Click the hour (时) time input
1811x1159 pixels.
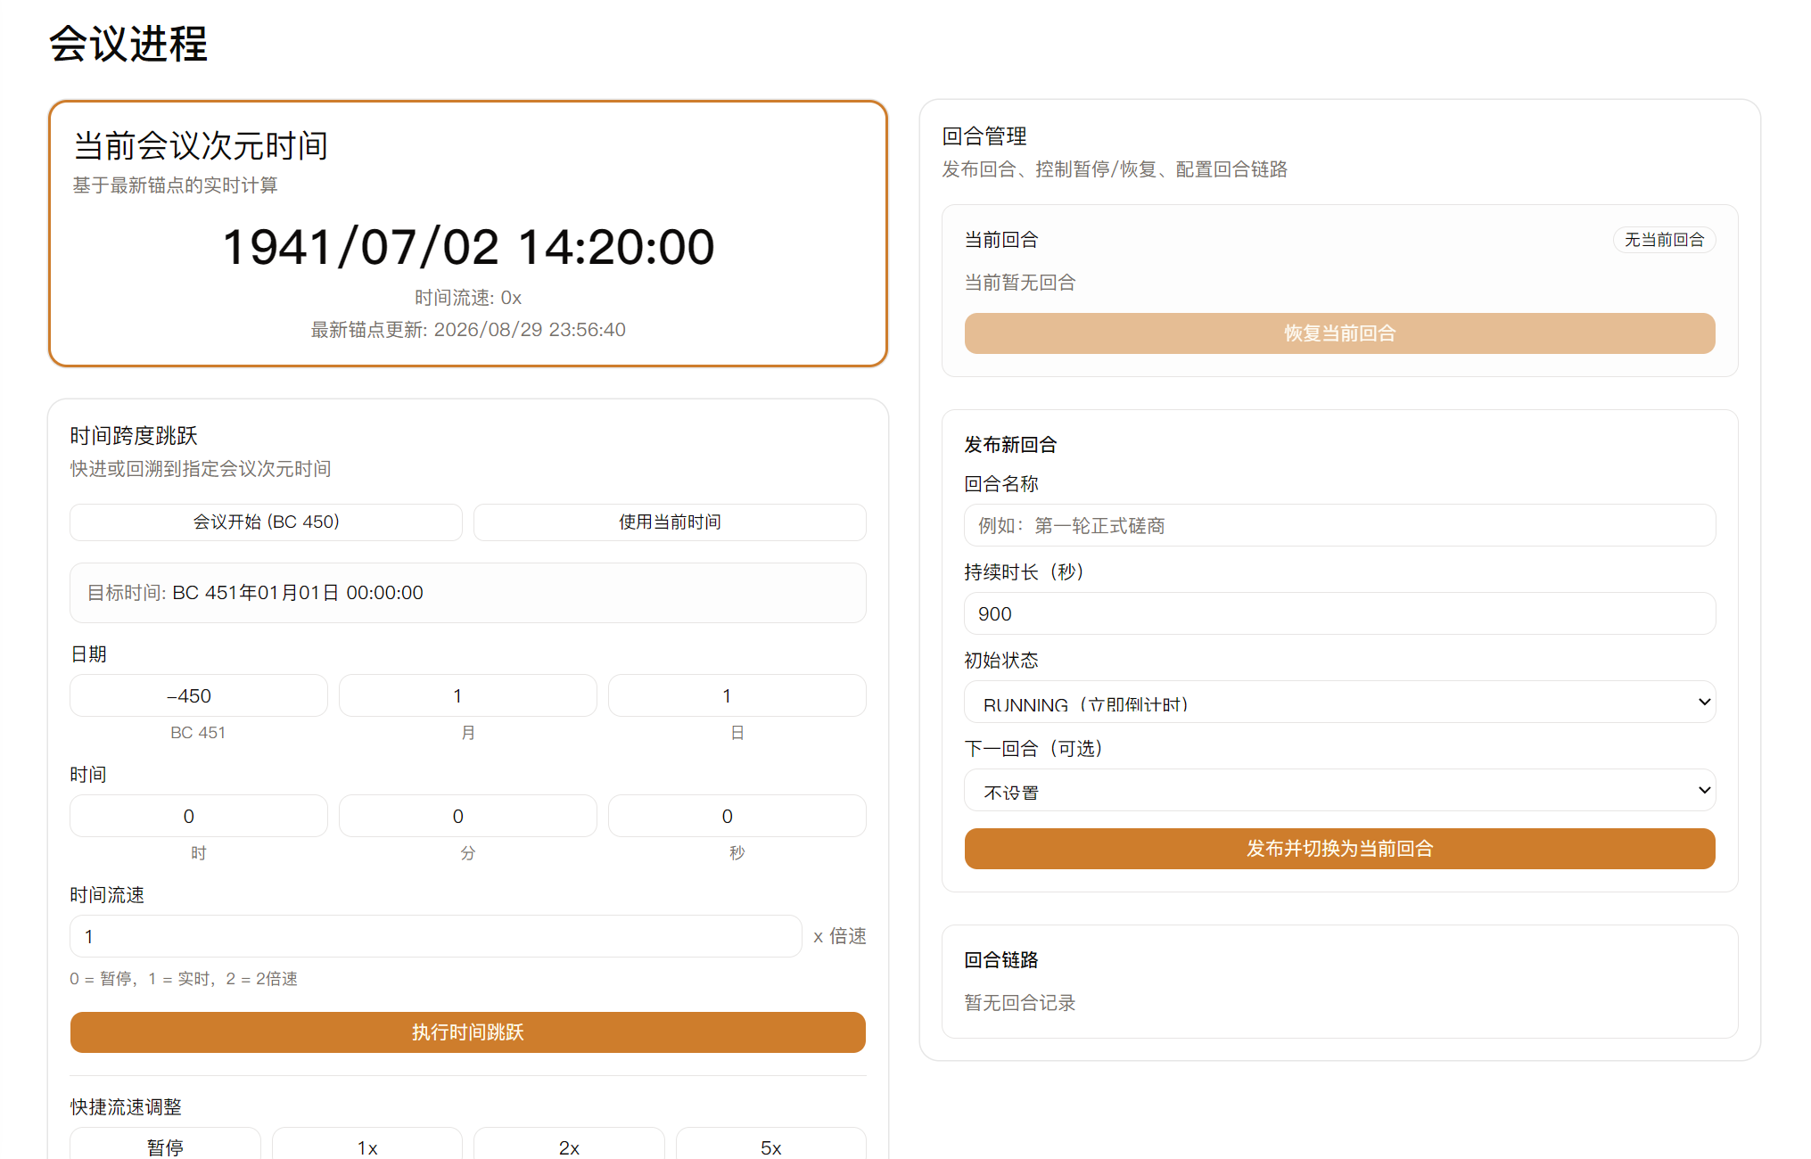tap(199, 816)
